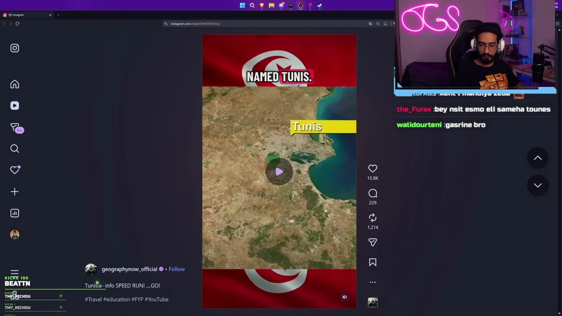This screenshot has width=562, height=316.
Task: Open Notifications heart in sidebar
Action: 14,170
